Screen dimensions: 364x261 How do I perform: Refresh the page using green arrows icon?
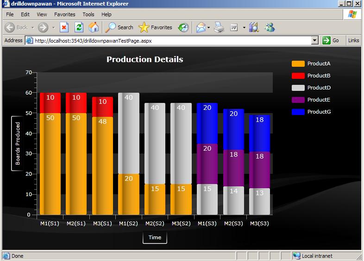click(79, 27)
